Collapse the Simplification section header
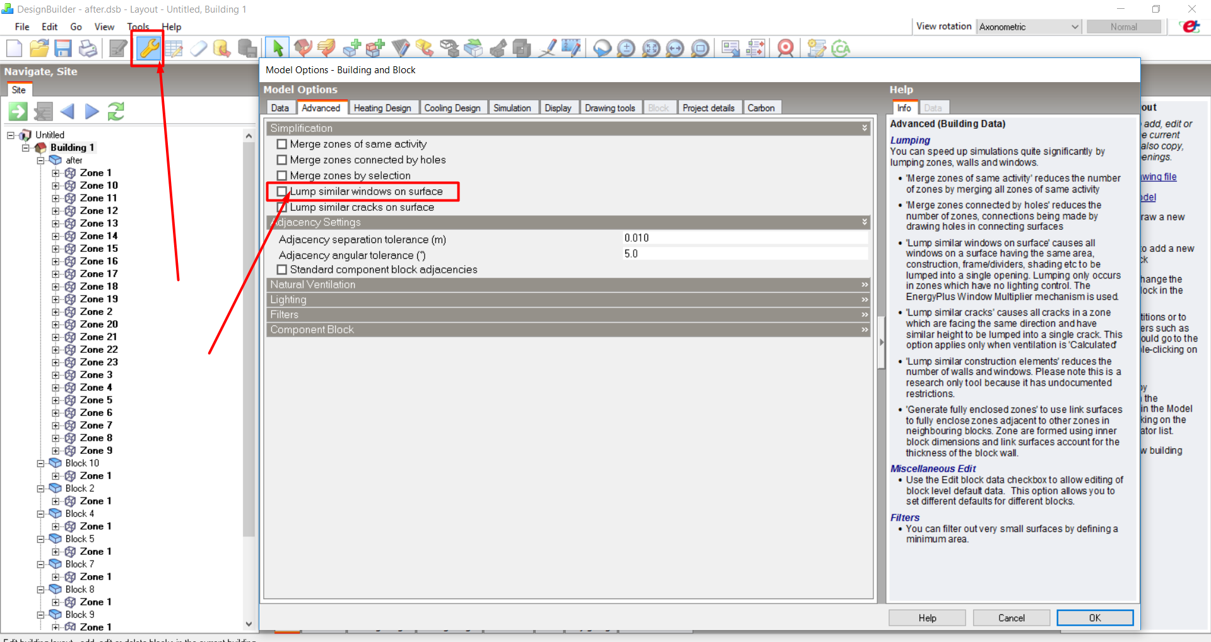The width and height of the screenshot is (1211, 642). pos(568,128)
